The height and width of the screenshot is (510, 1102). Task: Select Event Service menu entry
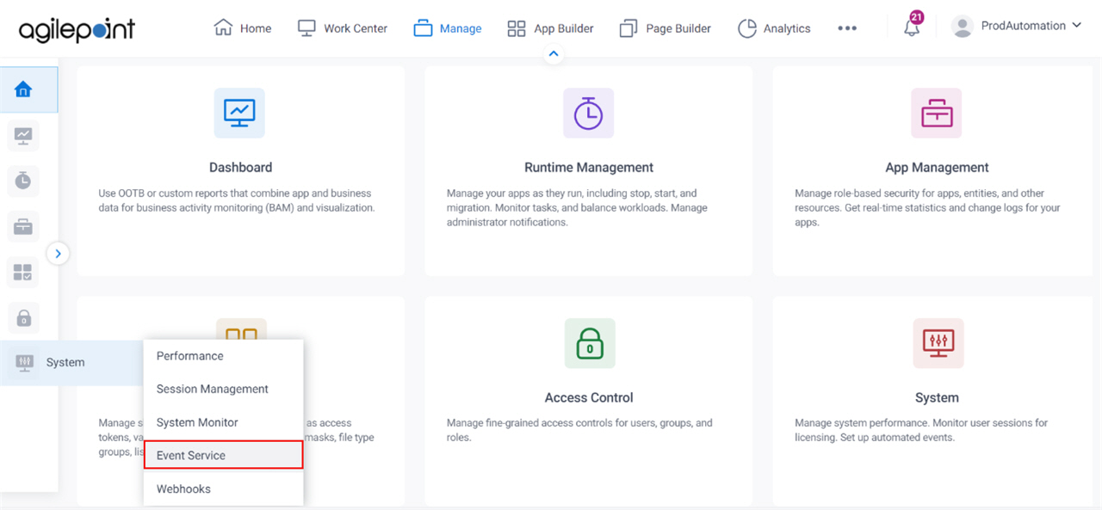click(x=224, y=455)
